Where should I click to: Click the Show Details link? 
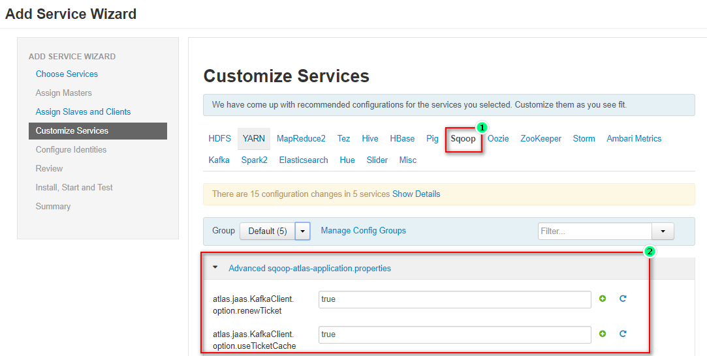(x=416, y=194)
